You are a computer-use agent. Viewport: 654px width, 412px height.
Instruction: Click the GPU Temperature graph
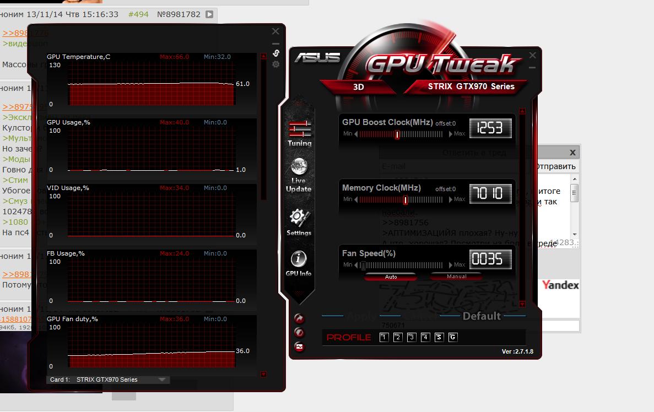(151, 84)
